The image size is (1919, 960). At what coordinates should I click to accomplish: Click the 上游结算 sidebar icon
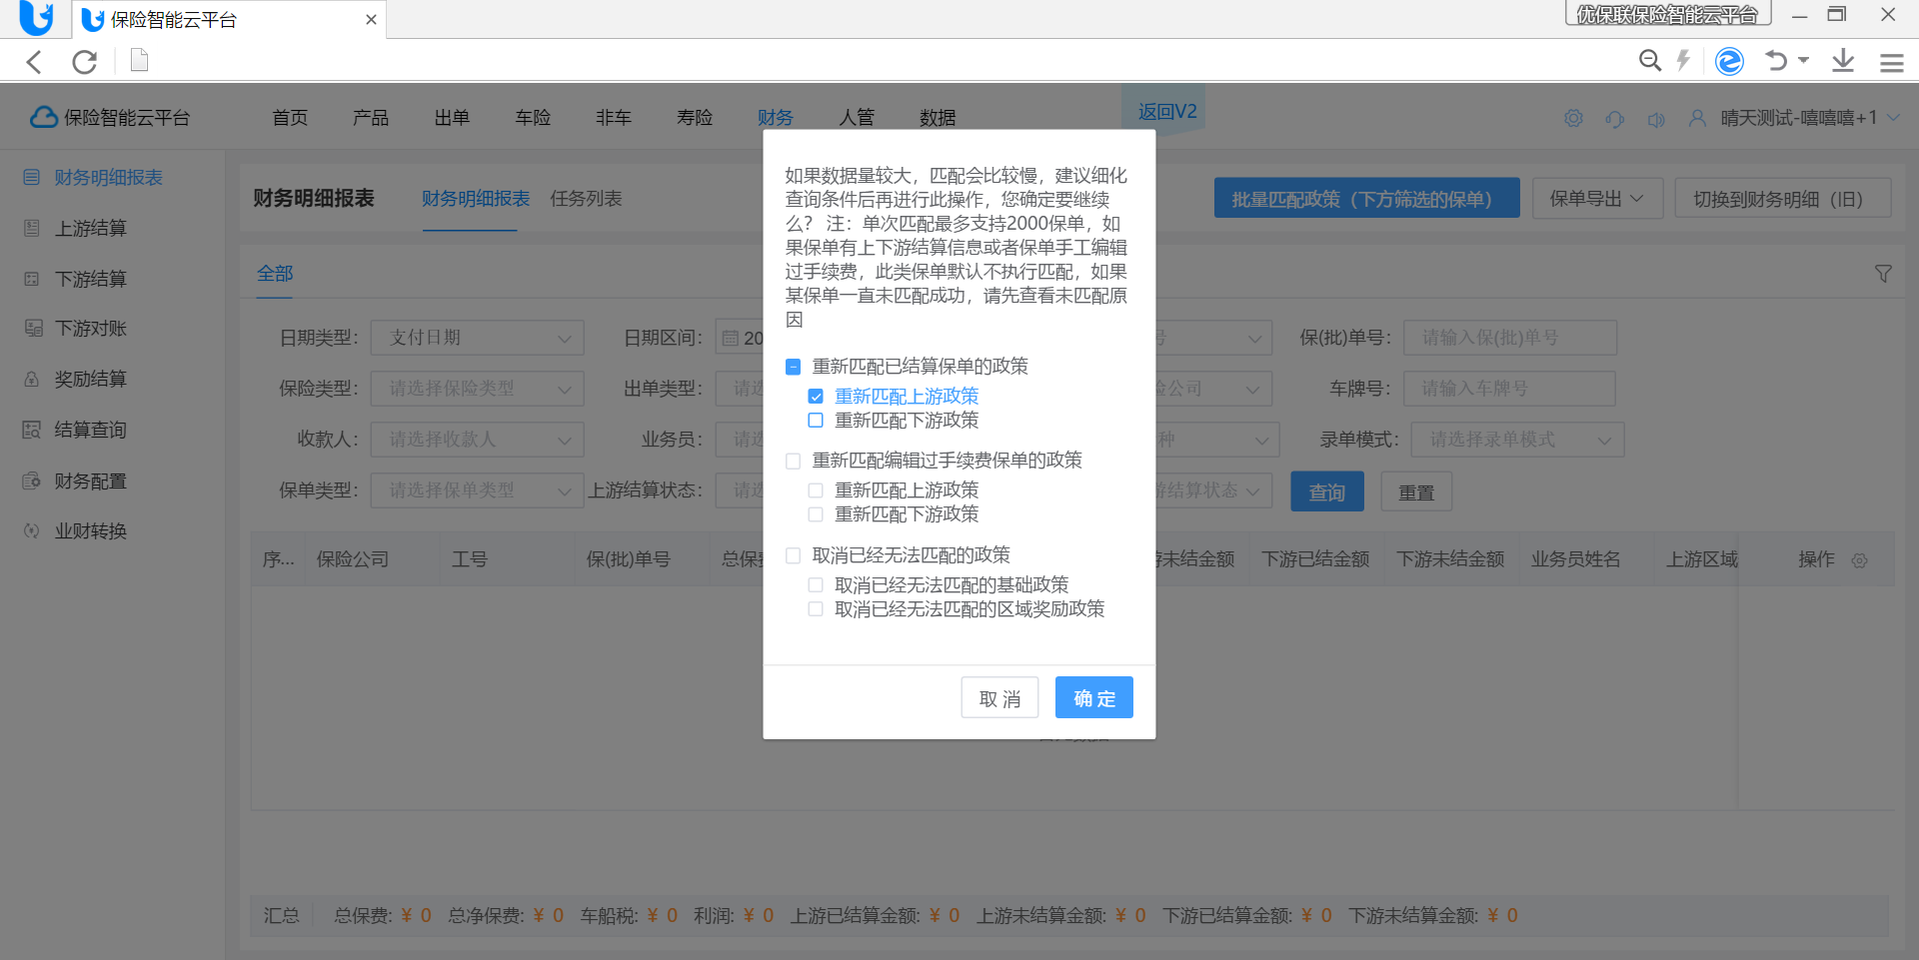[x=32, y=228]
